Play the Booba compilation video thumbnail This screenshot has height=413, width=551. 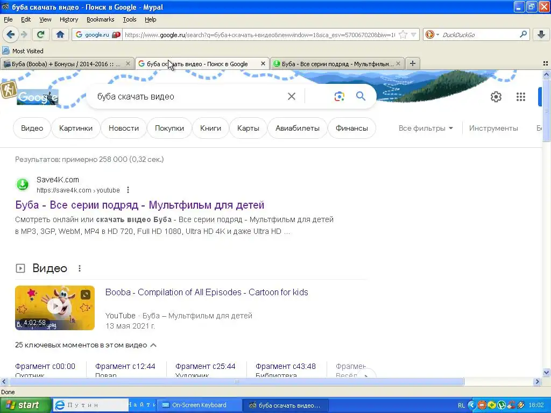pyautogui.click(x=55, y=308)
